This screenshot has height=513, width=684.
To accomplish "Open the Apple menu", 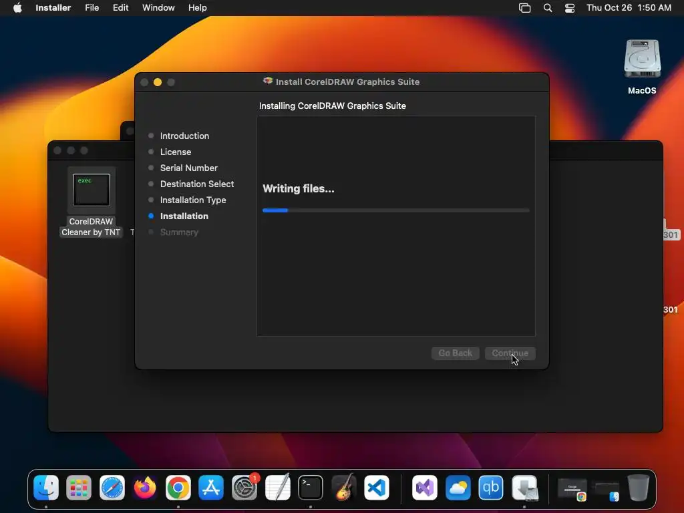I will pyautogui.click(x=17, y=8).
